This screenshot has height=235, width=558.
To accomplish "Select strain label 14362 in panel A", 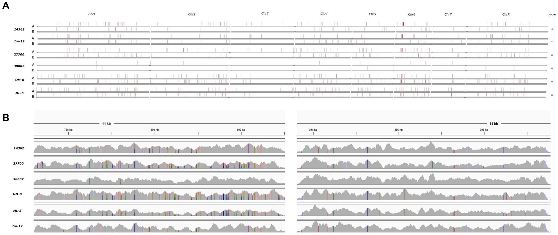I will tap(19, 29).
